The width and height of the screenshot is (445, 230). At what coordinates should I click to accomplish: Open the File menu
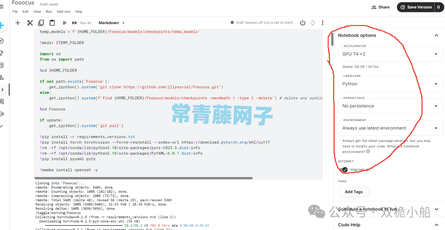tap(15, 12)
